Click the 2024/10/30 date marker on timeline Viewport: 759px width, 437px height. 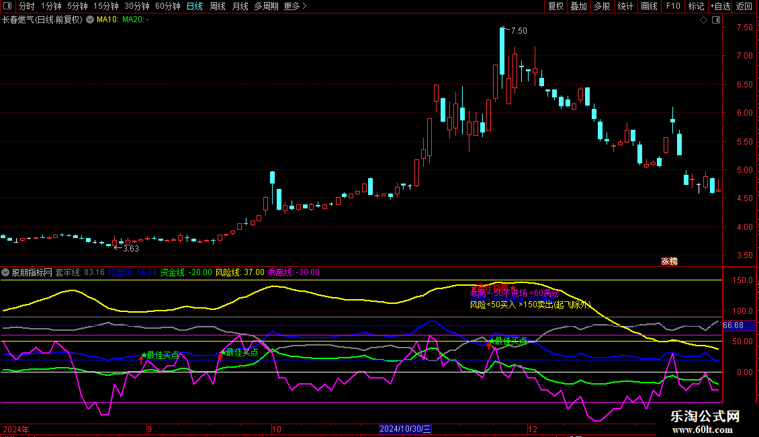tap(405, 428)
